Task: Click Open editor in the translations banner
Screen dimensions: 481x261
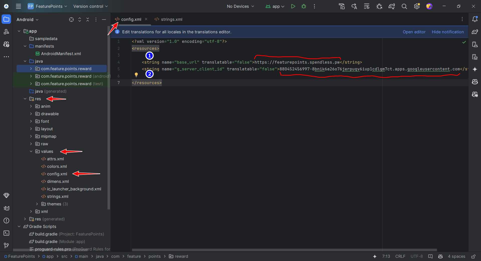Action: tap(414, 32)
